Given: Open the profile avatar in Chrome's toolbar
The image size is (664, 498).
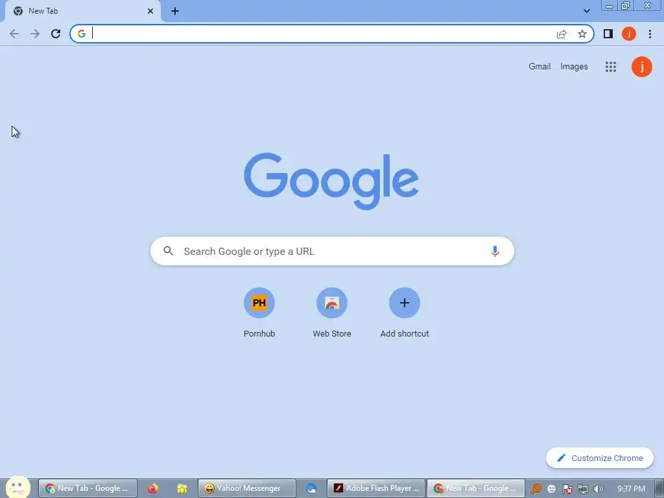Looking at the screenshot, I should click(x=629, y=34).
